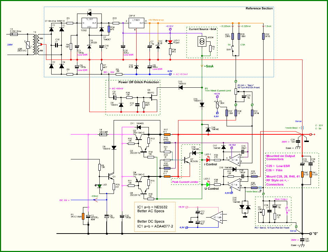This screenshot has width=328, height=252.
Task: Select the P2 20K potentiometer symbol
Action: click(x=262, y=212)
